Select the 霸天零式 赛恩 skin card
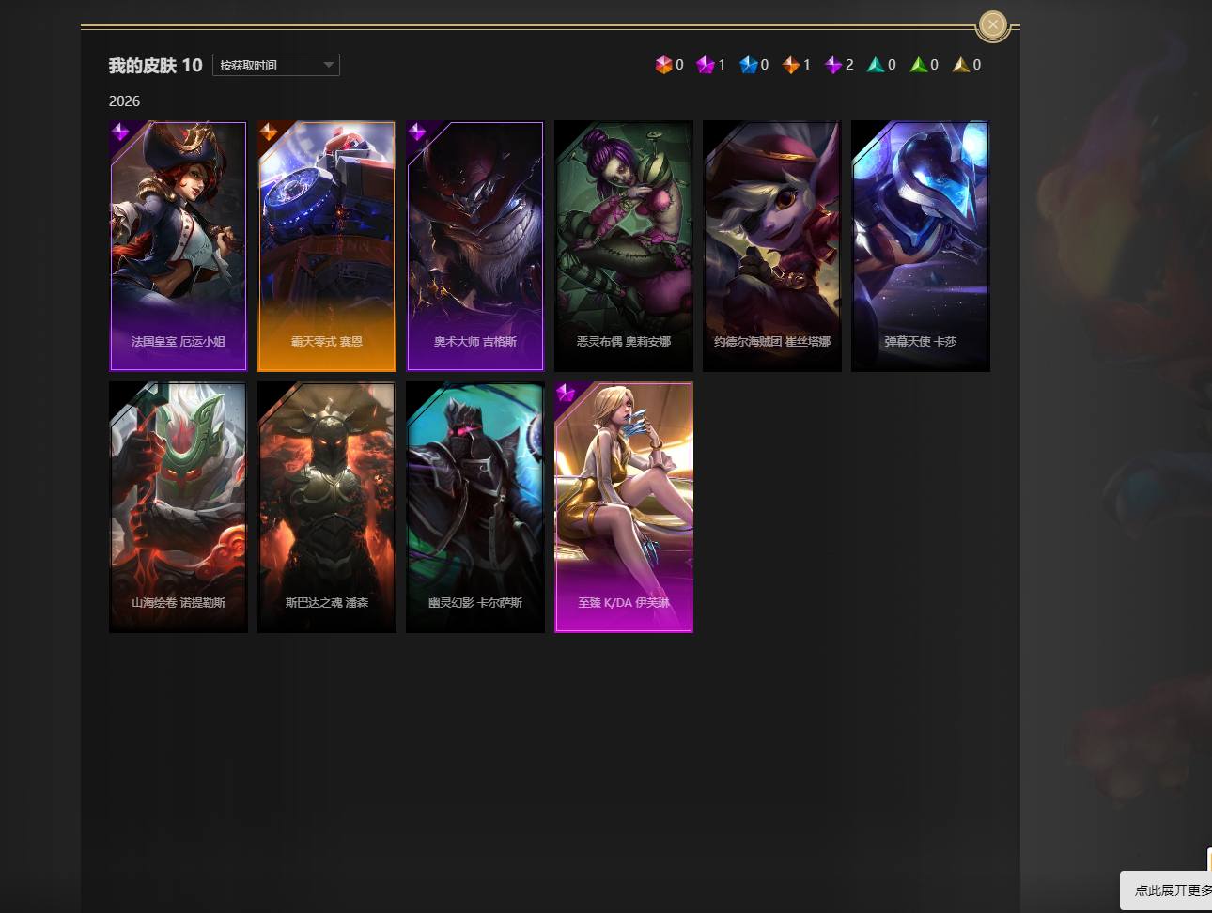This screenshot has height=913, width=1212. (327, 246)
